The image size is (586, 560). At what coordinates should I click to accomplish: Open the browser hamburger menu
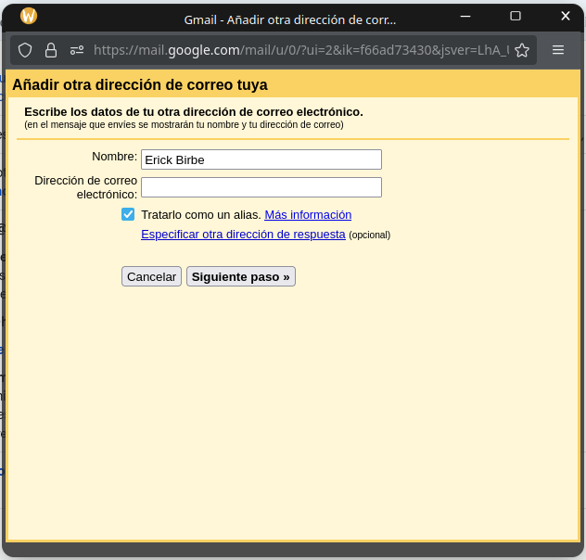coord(558,50)
